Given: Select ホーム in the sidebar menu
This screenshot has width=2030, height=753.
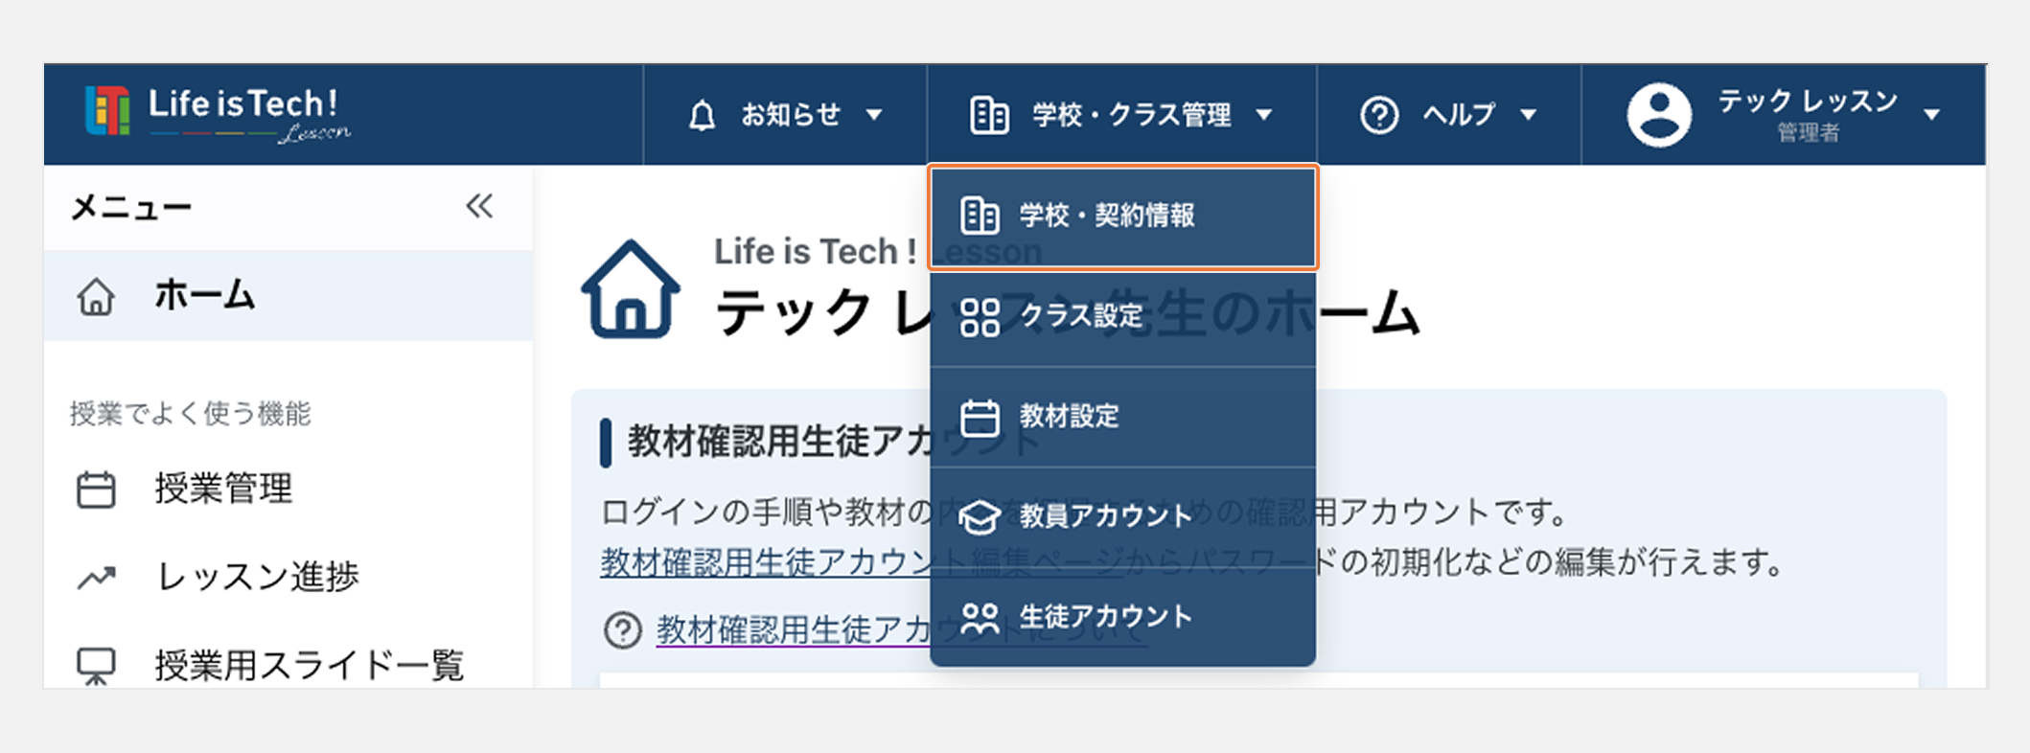Looking at the screenshot, I should (x=288, y=296).
